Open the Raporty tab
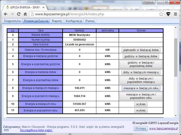Screen dimensions: 181x135 pyautogui.click(x=57, y=21)
